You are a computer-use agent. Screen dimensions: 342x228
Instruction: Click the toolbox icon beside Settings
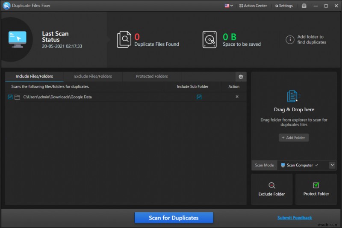point(304,6)
